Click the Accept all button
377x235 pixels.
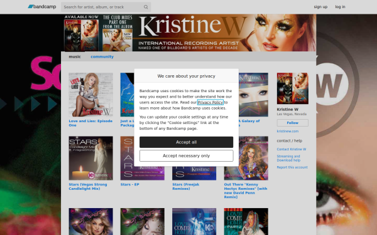(186, 142)
